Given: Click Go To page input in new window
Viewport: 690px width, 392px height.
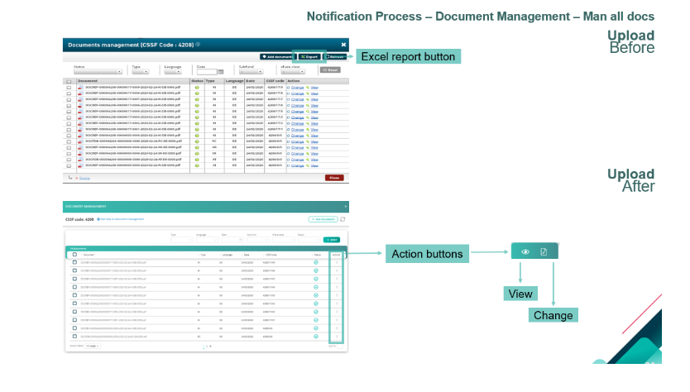Looking at the screenshot, I should [x=340, y=347].
